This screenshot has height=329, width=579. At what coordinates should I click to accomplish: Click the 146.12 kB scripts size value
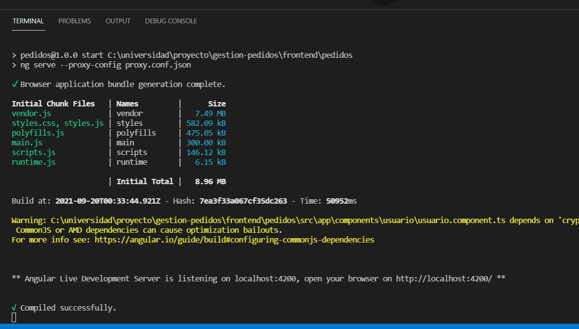(x=206, y=152)
